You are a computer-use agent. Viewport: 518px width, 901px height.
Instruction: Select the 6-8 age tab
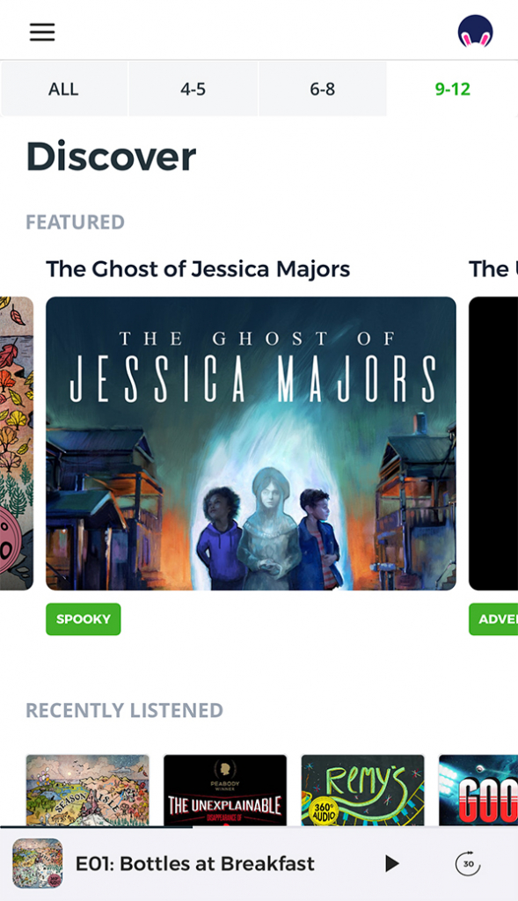pos(322,89)
